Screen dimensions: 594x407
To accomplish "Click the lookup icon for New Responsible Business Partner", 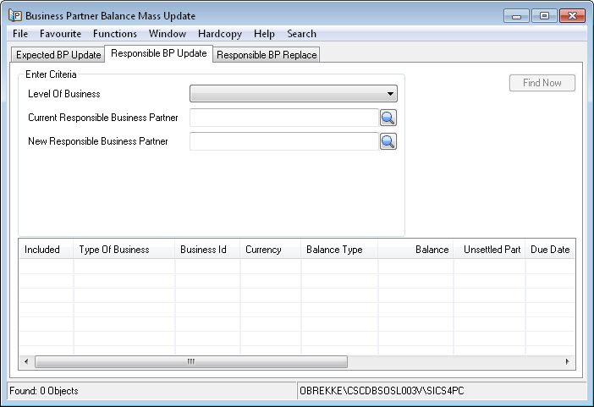I will 388,141.
